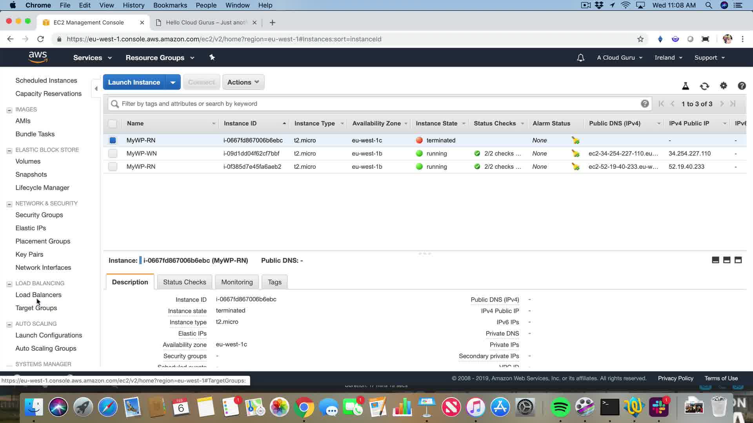Click the AWS logo home icon
Viewport: 753px width, 423px height.
(38, 57)
